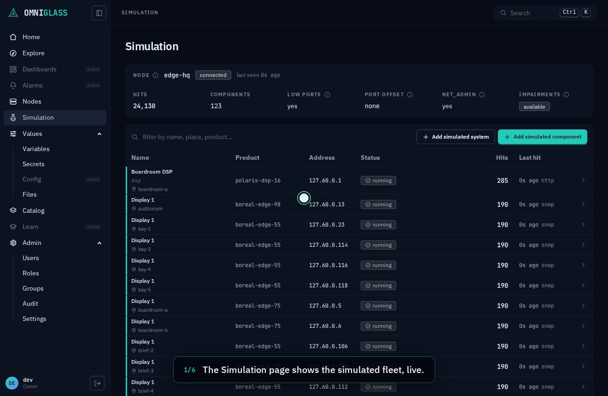Click Add simulated system button
Image resolution: width=608 pixels, height=396 pixels.
point(456,137)
